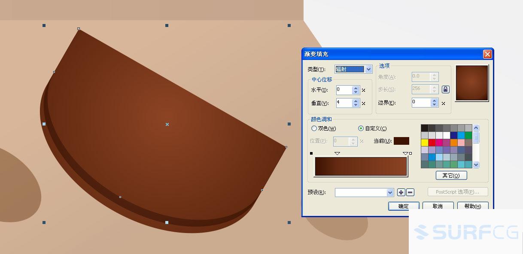Screen dimensions: 523x254
Task: Click the gradient preview thumbnail
Action: tap(472, 83)
